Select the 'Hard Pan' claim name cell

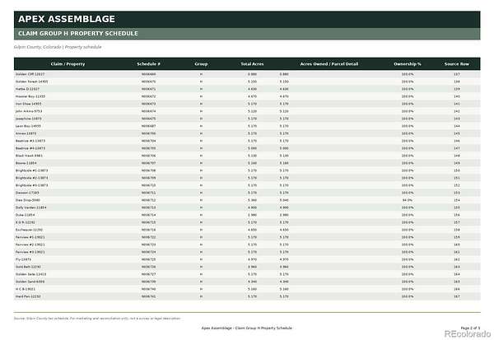(x=28, y=296)
